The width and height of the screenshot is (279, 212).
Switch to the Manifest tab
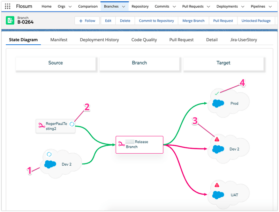(59, 40)
